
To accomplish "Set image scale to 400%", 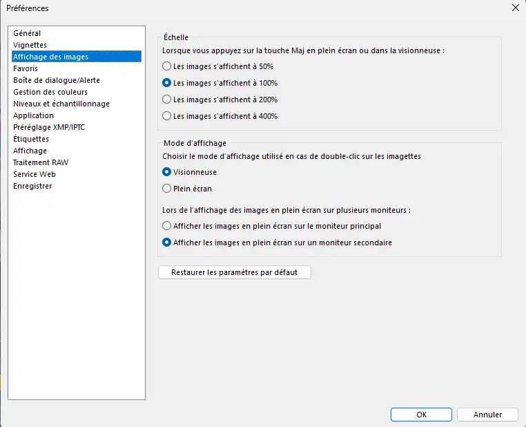I will coord(166,116).
